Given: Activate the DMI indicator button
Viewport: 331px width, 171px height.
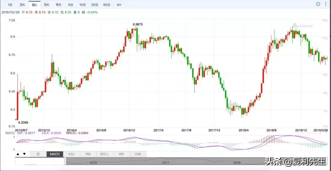Looking at the screenshot, I should tap(138, 154).
